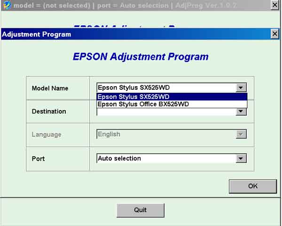
Task: Click the Language label
Action: tap(47, 135)
